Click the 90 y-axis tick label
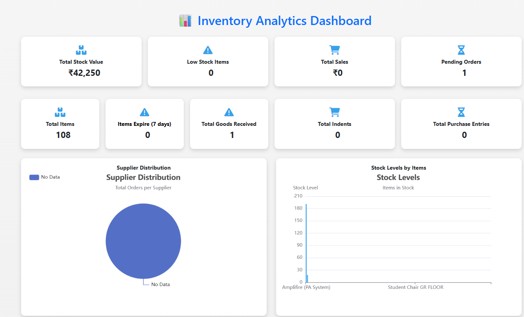Screen dimensions: 524x317 (300, 245)
